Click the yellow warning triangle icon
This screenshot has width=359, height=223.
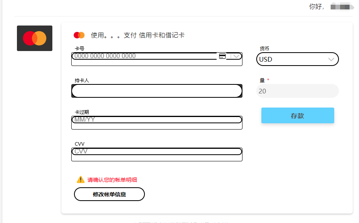click(x=81, y=180)
